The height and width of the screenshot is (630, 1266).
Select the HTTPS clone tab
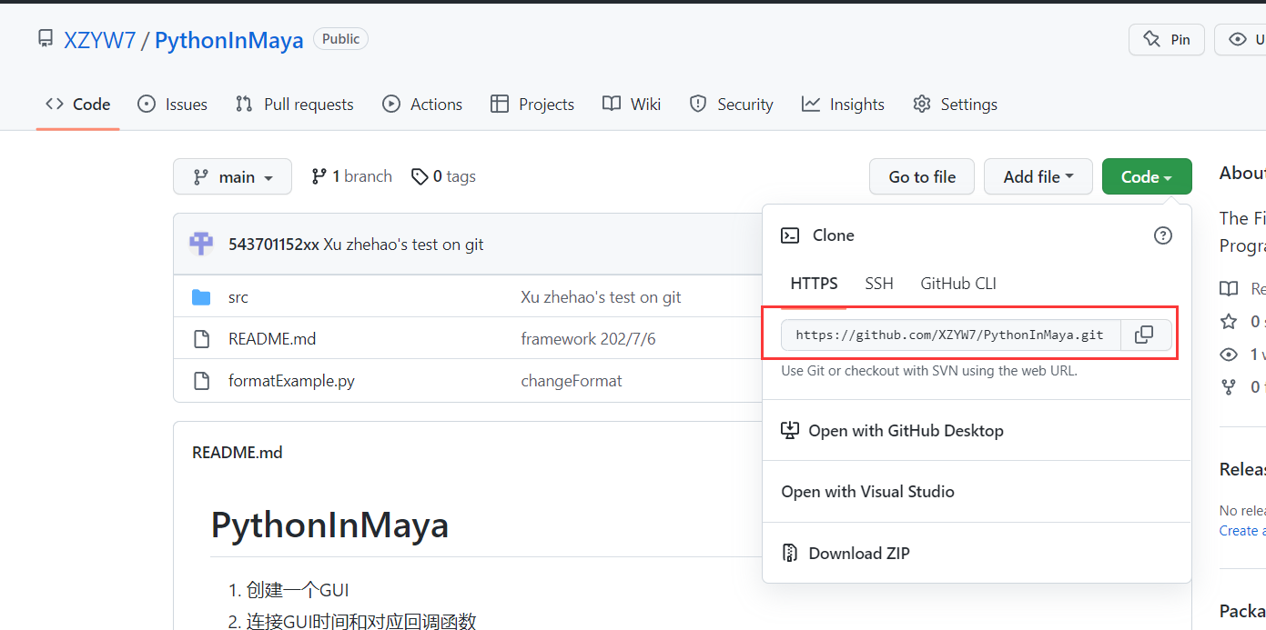point(814,284)
